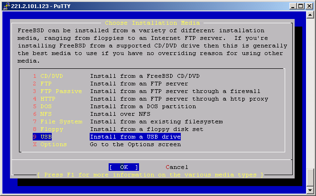The height and width of the screenshot is (196, 316).
Task: Click 'Install from a floppy disk set' text
Action: point(147,129)
